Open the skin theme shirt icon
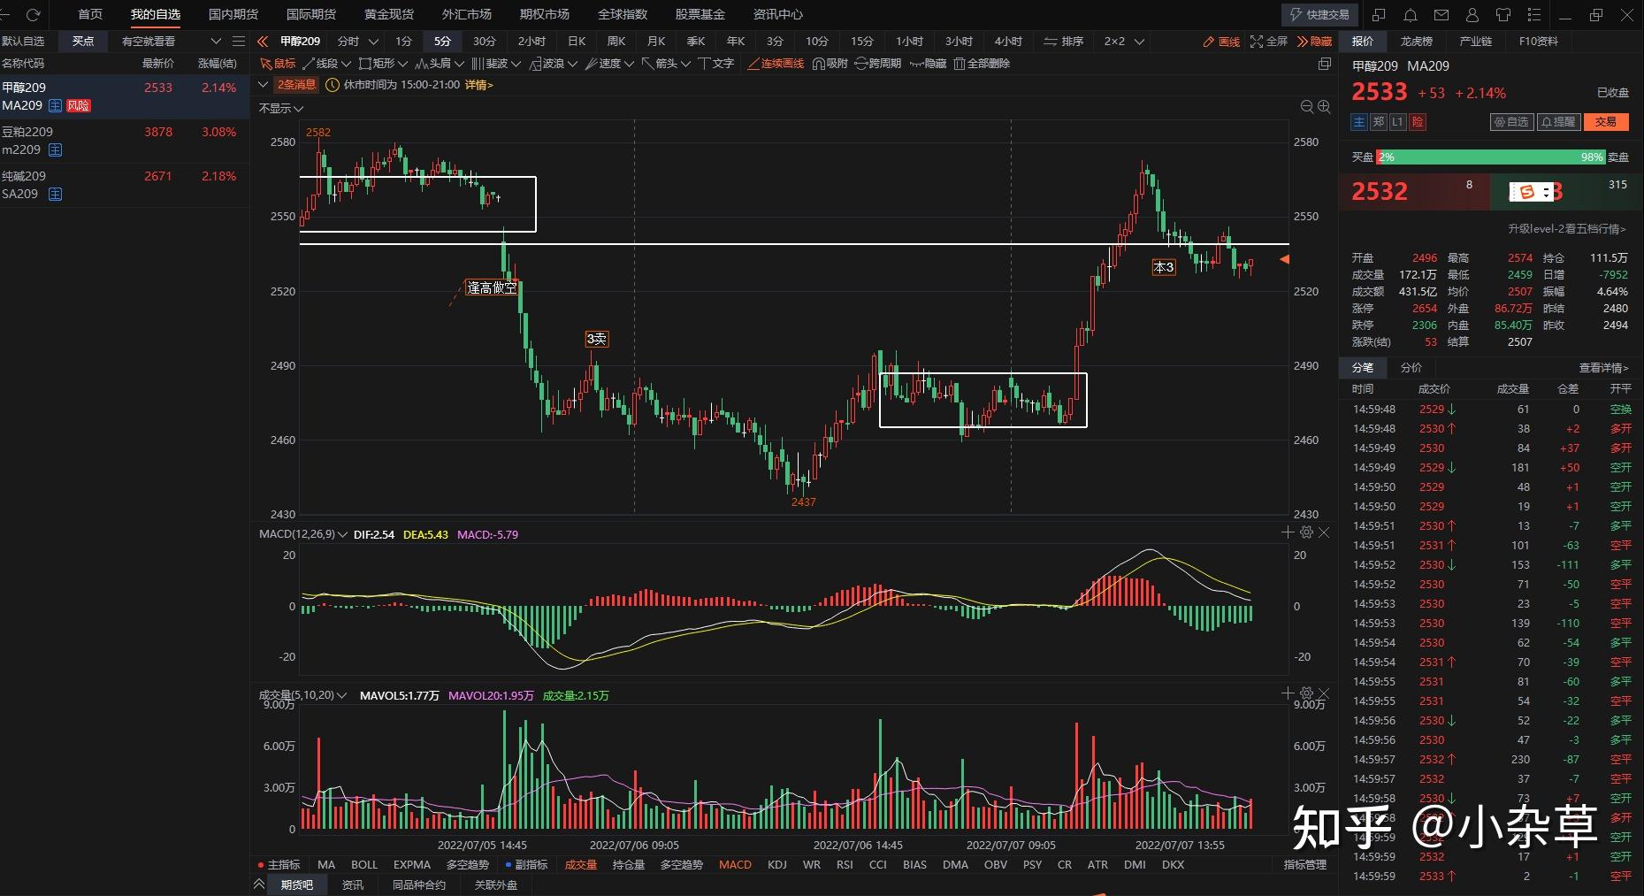 (x=1503, y=15)
